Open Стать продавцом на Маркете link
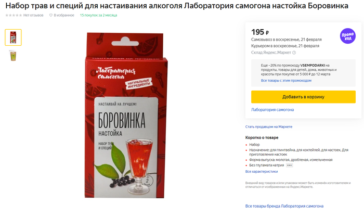 (x=269, y=126)
